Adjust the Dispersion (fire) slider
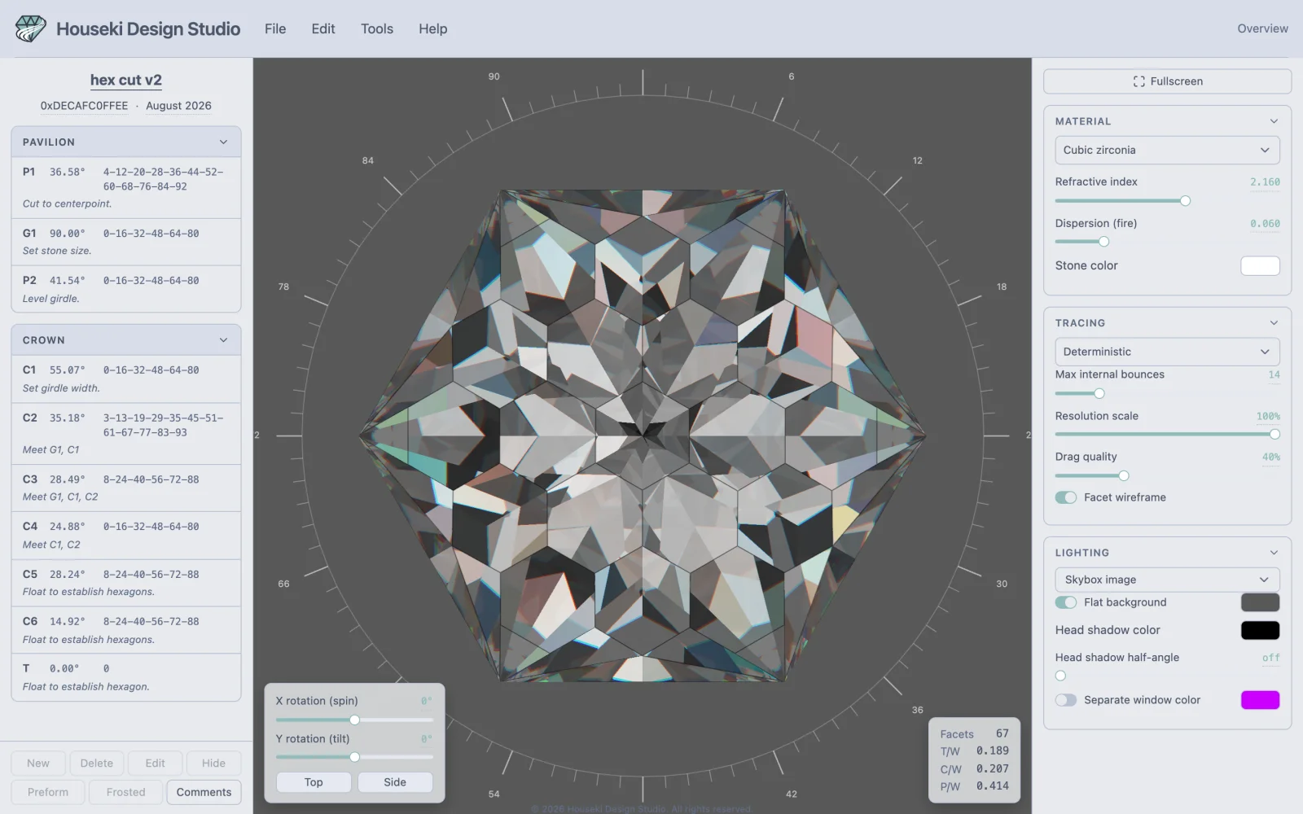 pos(1103,242)
